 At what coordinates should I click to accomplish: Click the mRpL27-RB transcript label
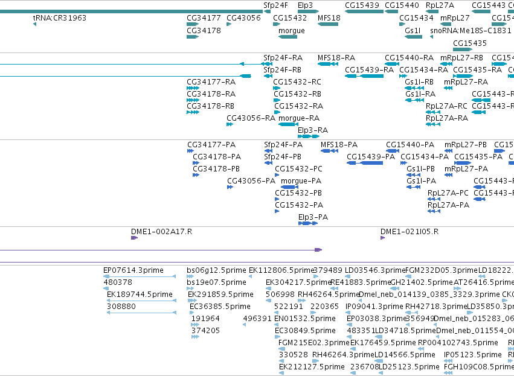click(461, 58)
